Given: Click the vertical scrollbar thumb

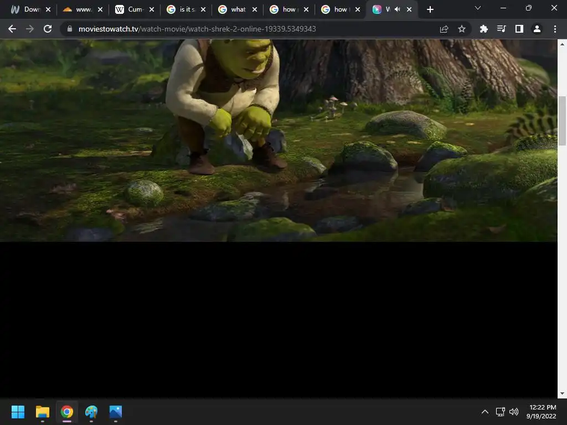Looking at the screenshot, I should point(562,121).
